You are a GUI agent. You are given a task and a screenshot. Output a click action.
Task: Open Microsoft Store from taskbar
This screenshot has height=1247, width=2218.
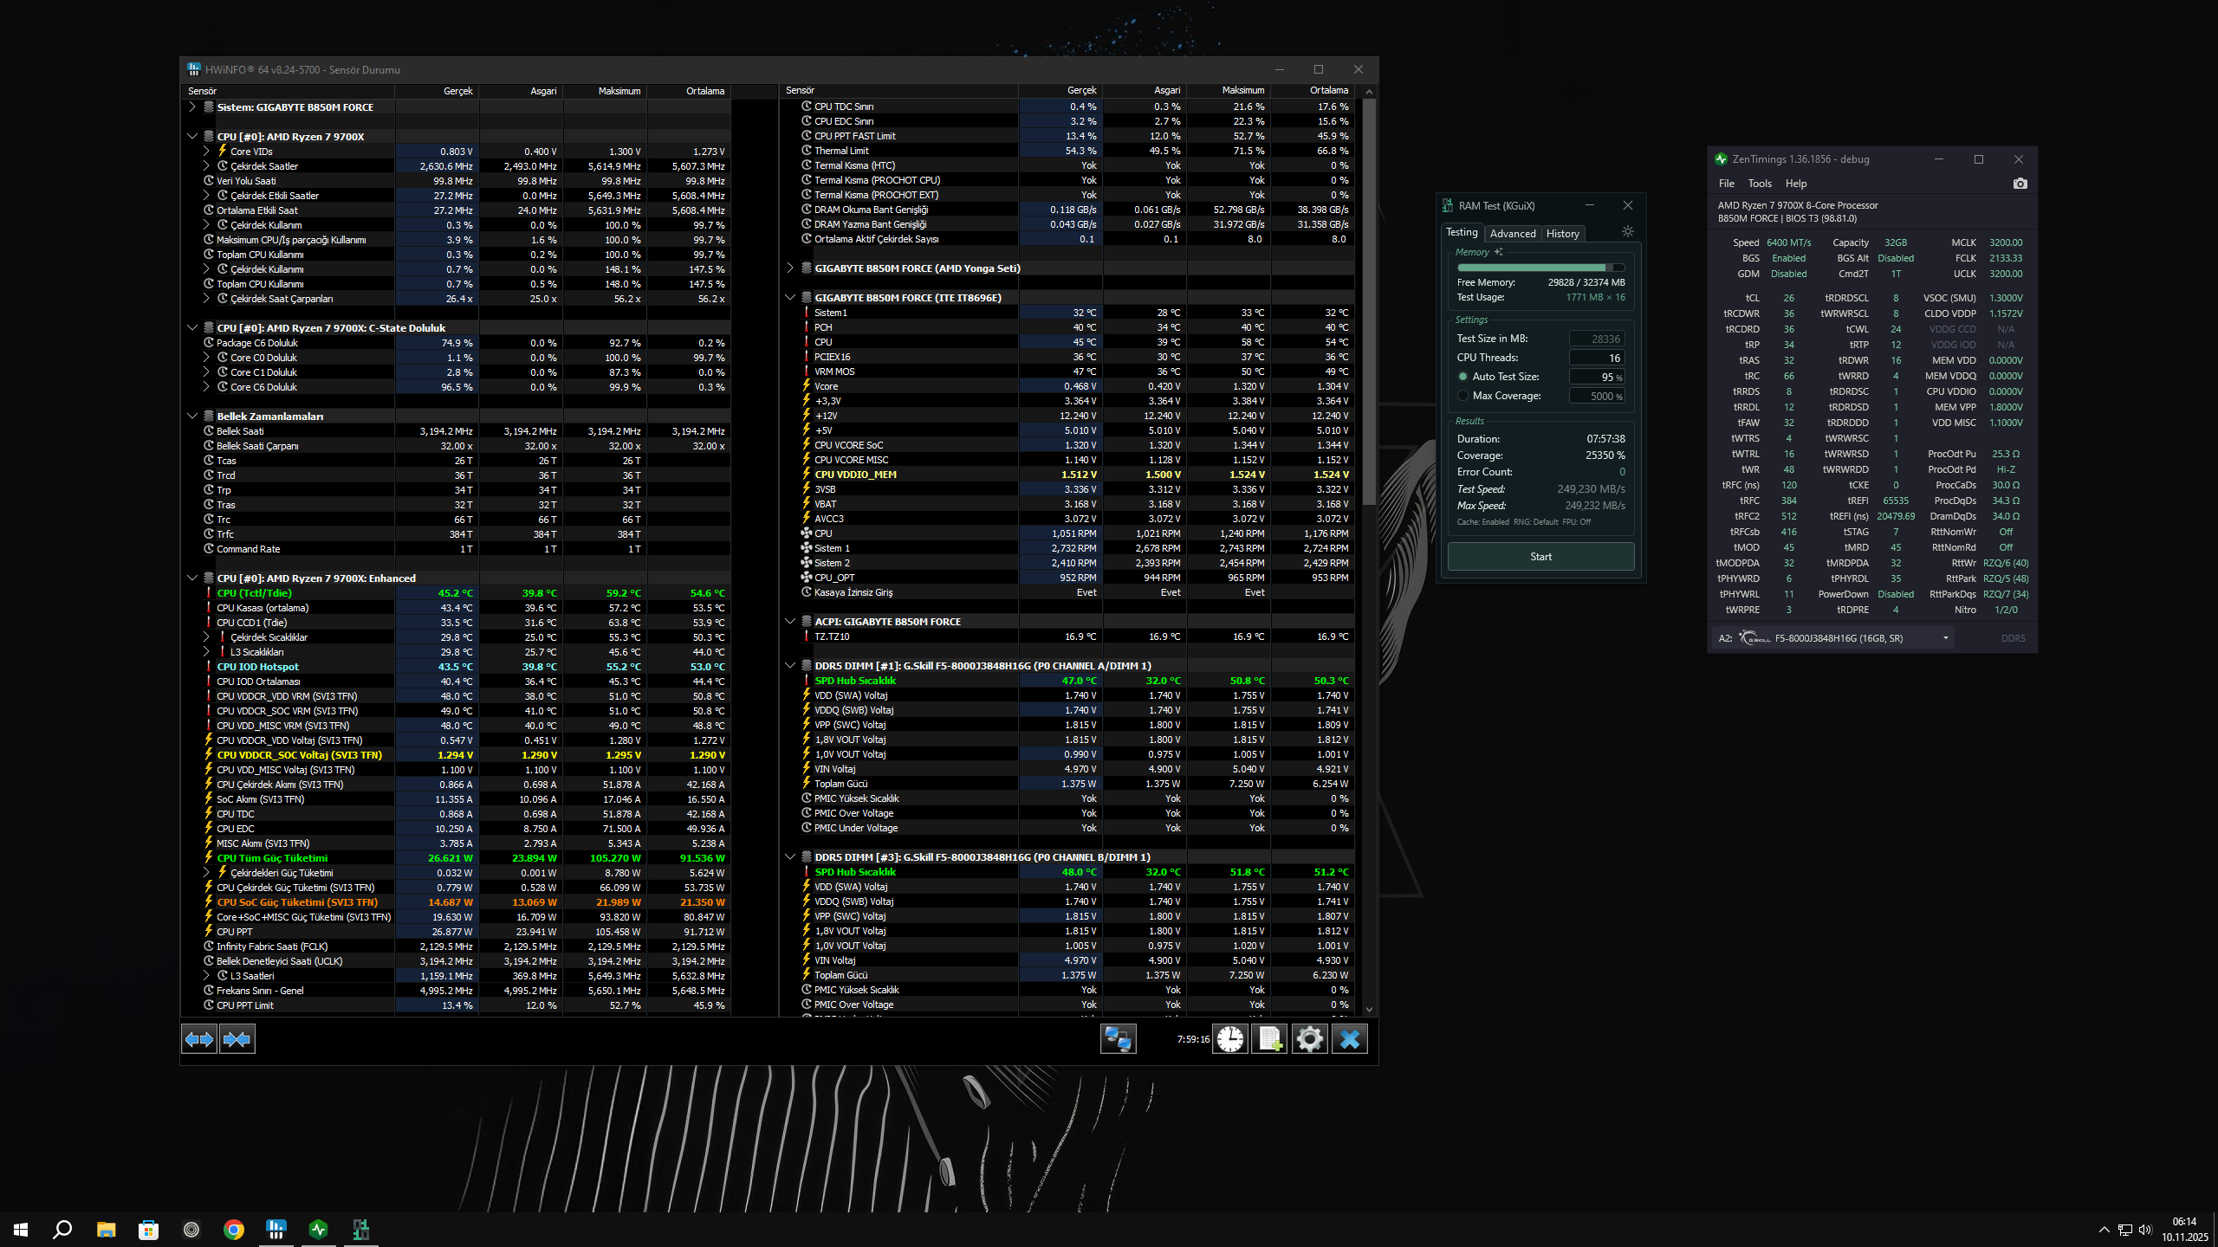148,1229
